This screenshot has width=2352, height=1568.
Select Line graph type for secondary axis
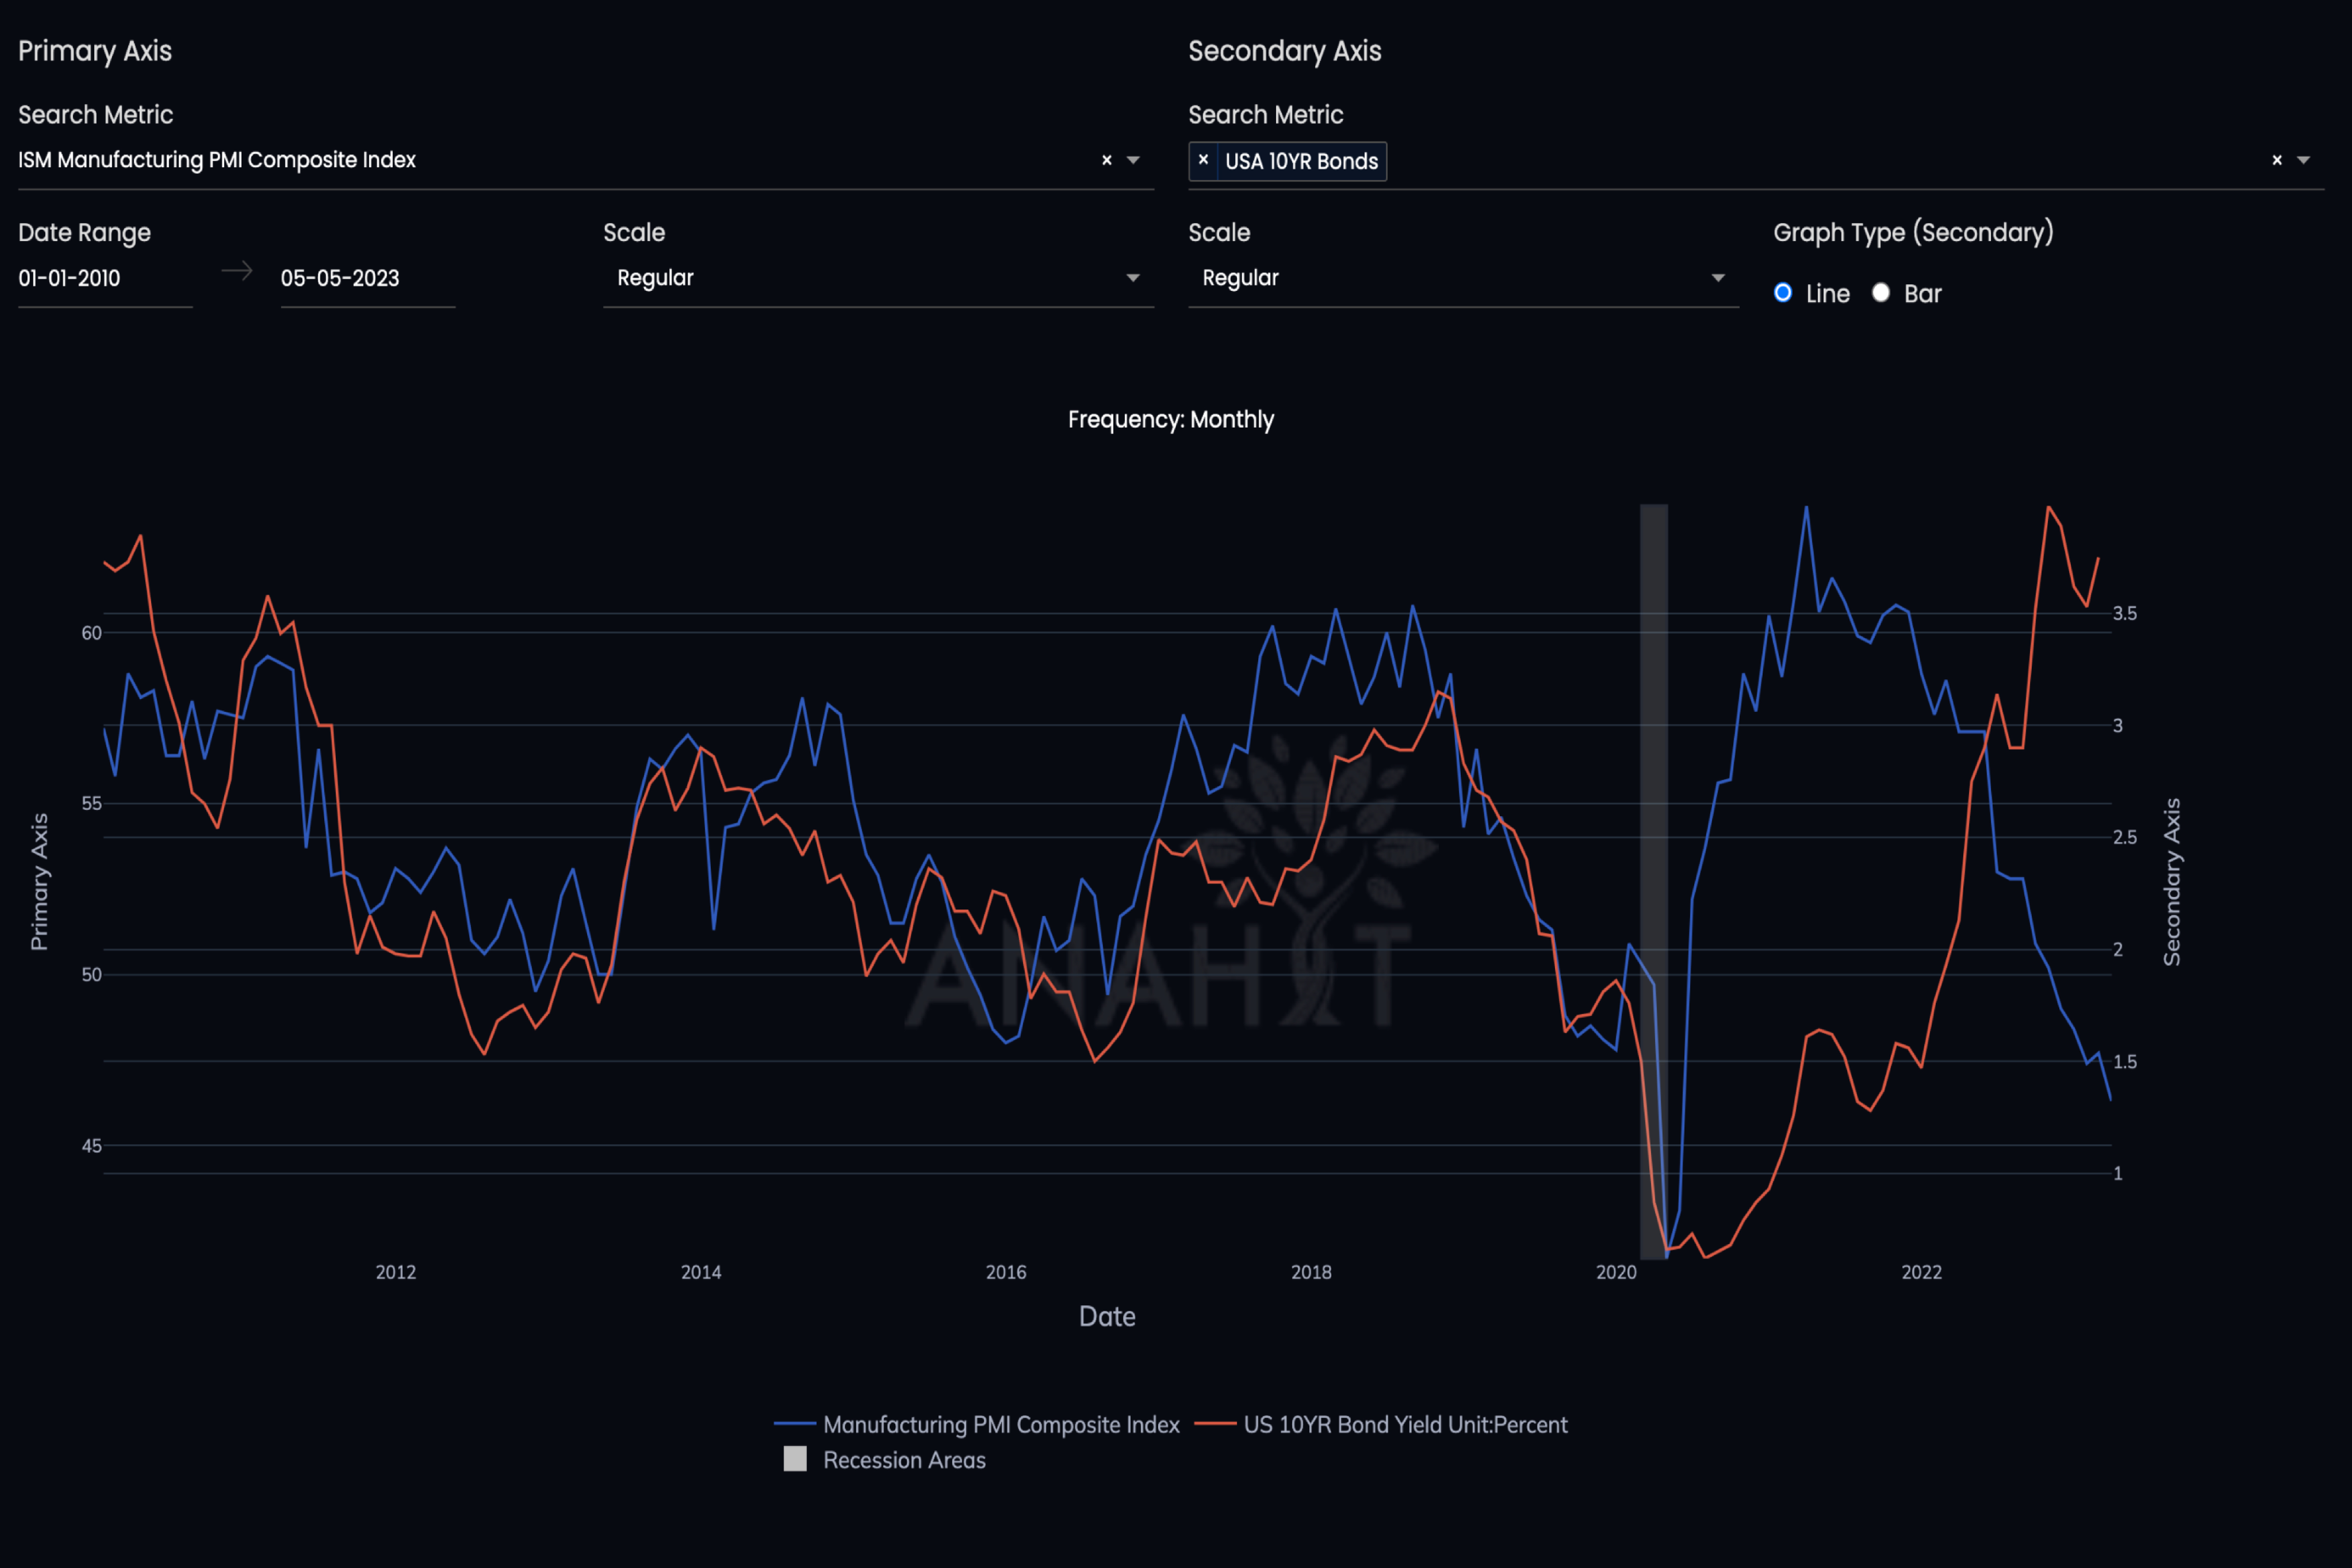1782,293
